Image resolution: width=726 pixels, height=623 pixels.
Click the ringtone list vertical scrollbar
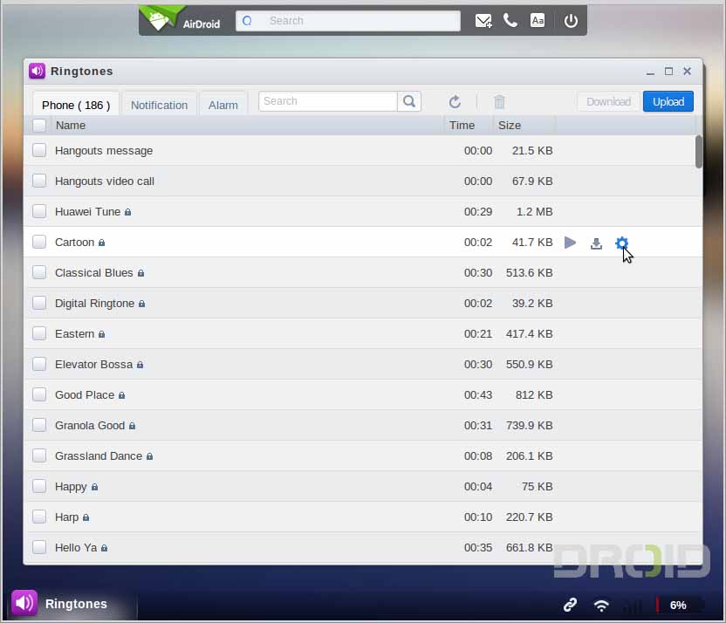[x=698, y=152]
